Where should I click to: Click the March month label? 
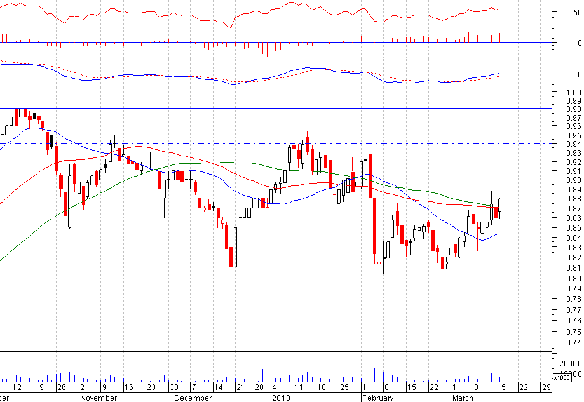tap(463, 398)
